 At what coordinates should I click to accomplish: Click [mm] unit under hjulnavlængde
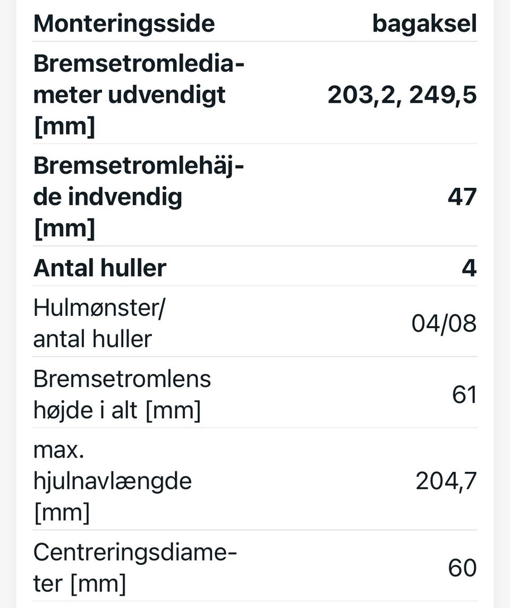click(62, 513)
